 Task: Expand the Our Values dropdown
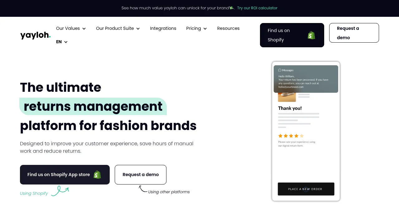point(71,28)
